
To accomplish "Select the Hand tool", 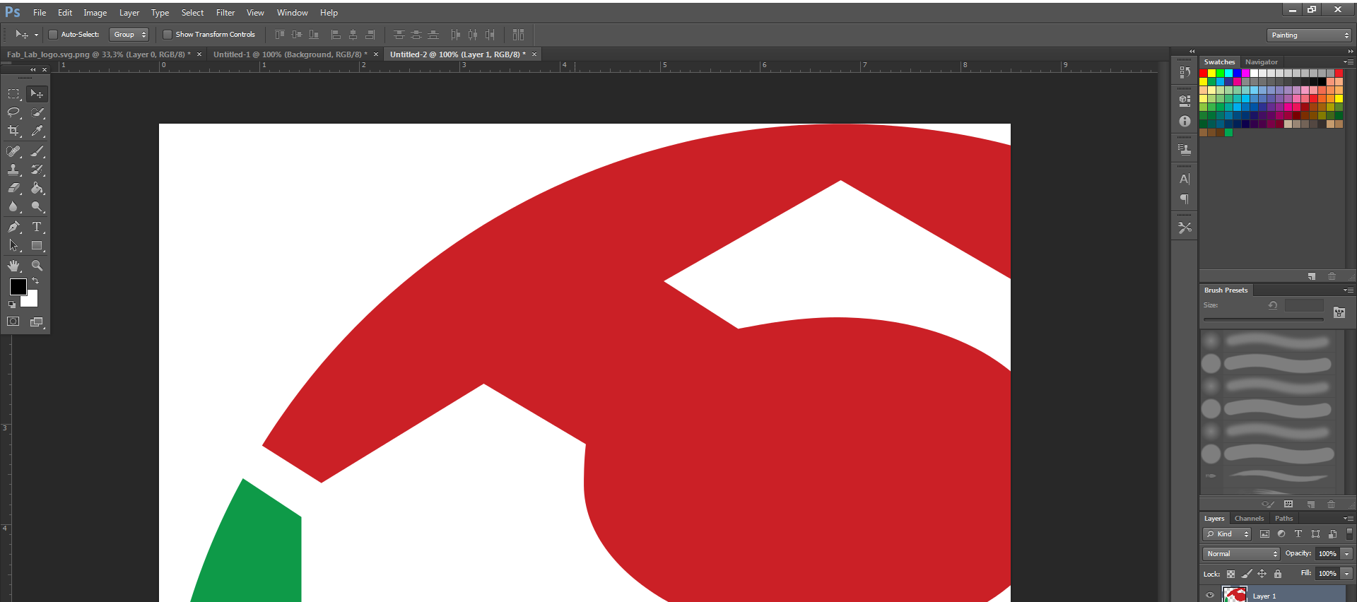I will click(x=13, y=266).
